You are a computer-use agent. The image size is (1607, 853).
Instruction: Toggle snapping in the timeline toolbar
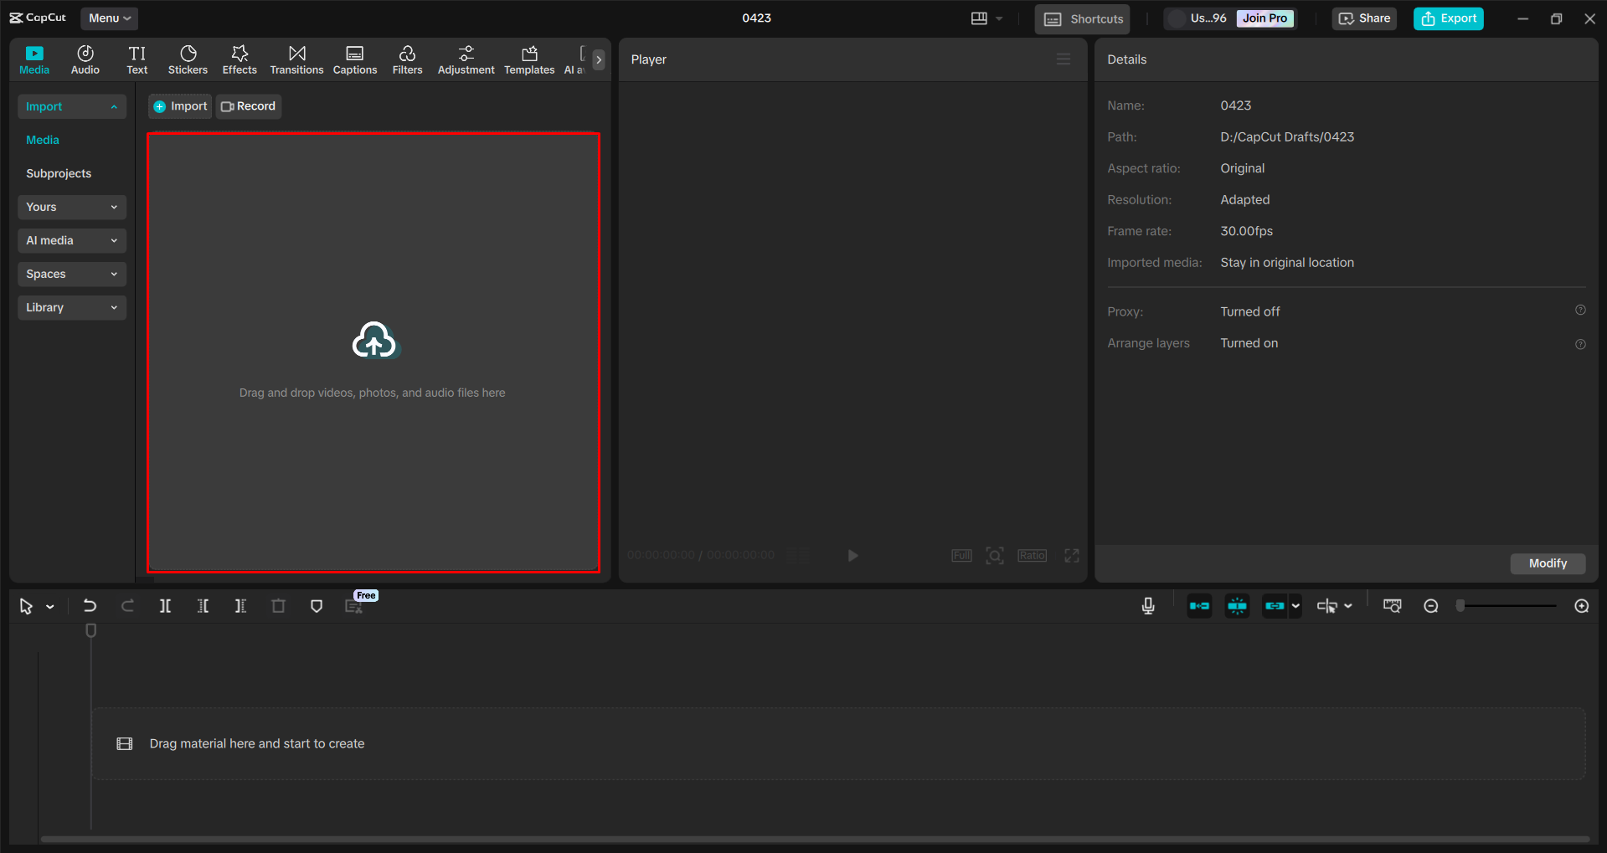point(1237,605)
